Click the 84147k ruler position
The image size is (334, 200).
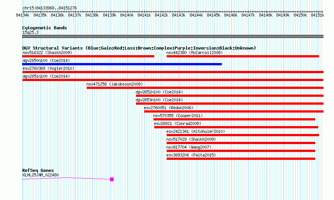point(248,15)
